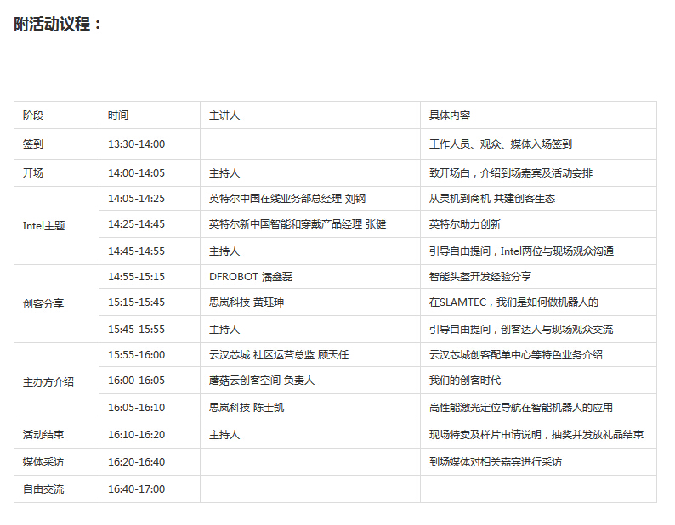675x525 pixels.
Task: Click the 媒体采访 stage cell
Action: click(x=43, y=462)
